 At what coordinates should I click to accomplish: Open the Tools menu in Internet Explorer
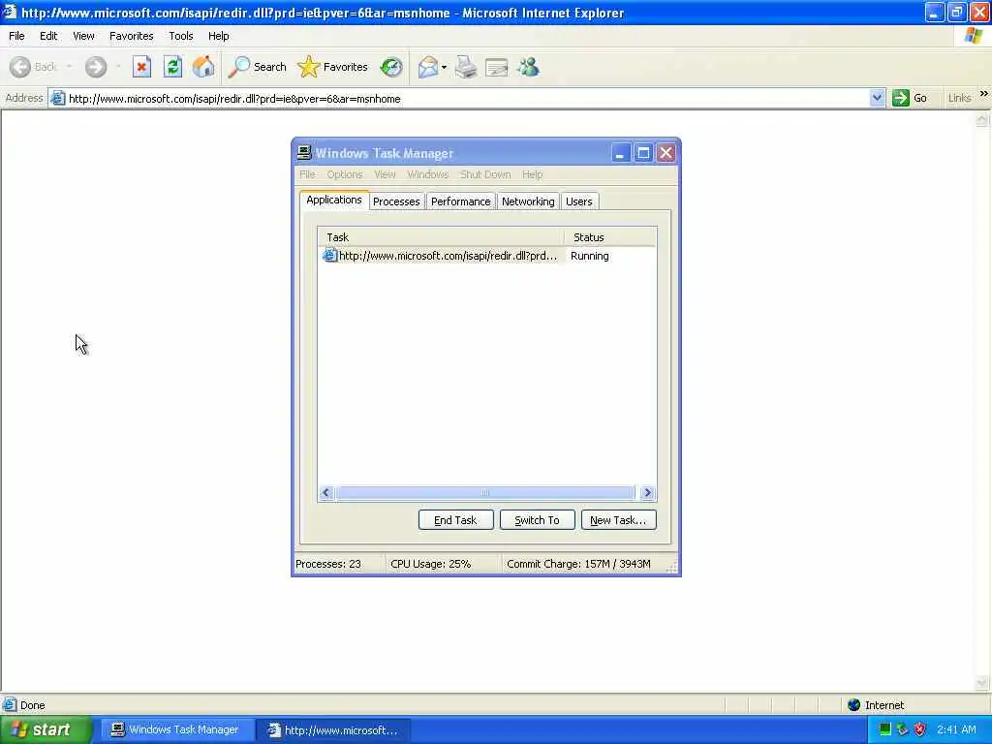[x=180, y=36]
